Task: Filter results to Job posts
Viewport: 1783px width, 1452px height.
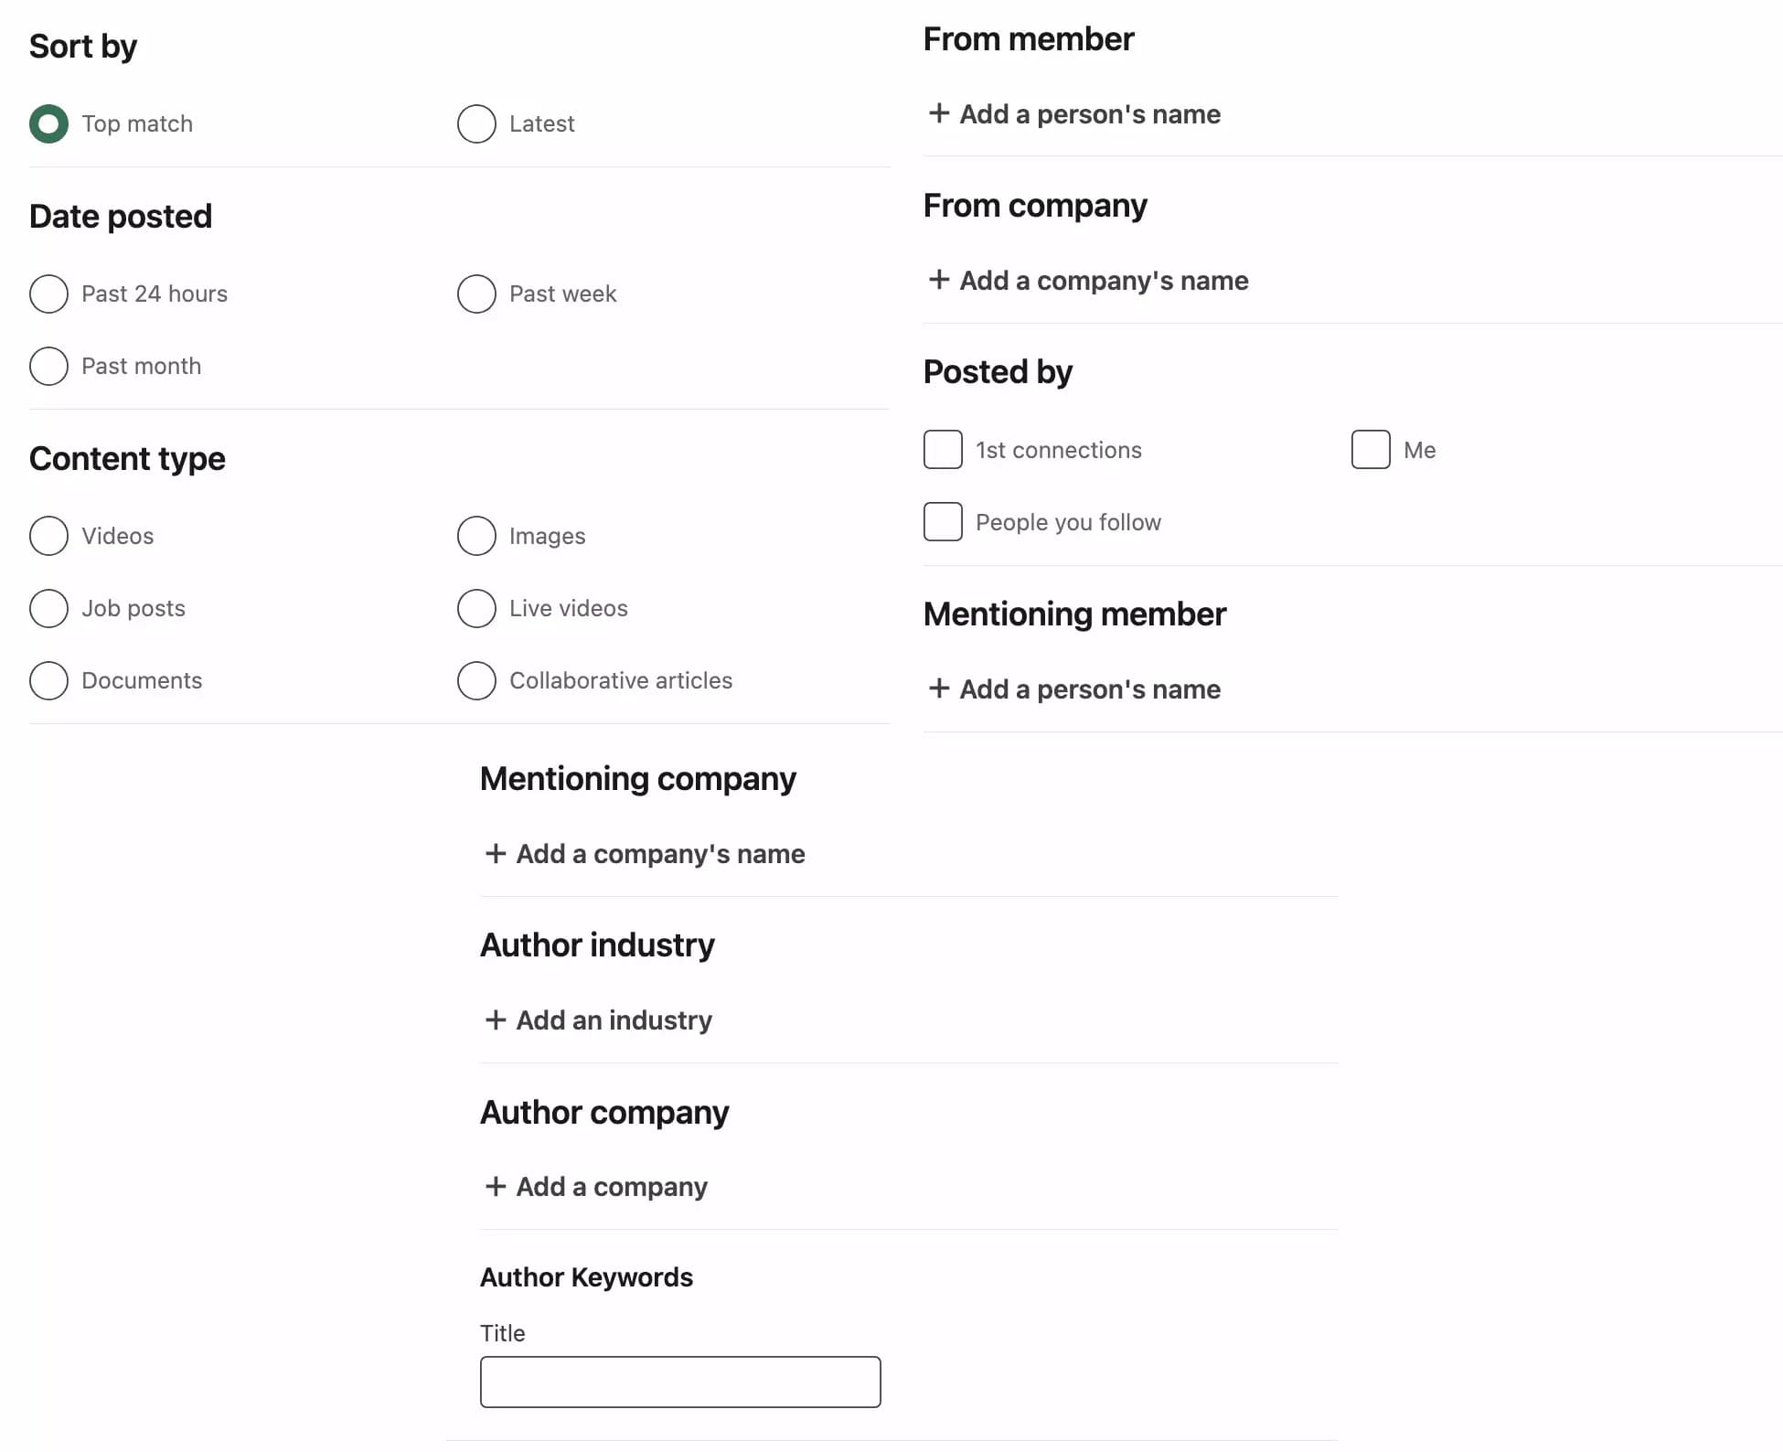Action: [x=49, y=608]
